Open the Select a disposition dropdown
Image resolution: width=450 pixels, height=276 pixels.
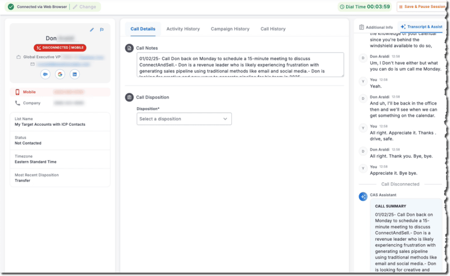pyautogui.click(x=184, y=119)
